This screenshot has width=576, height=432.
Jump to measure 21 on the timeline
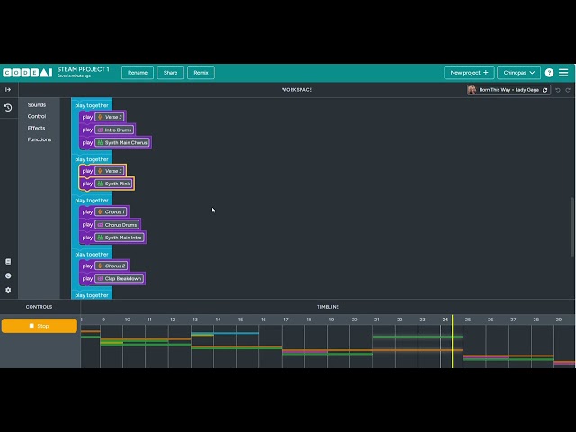pyautogui.click(x=376, y=319)
